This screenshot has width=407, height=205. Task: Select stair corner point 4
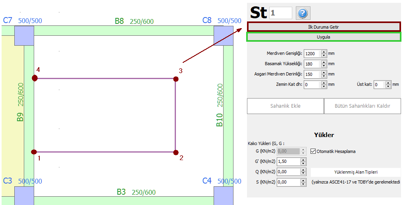tap(35, 78)
